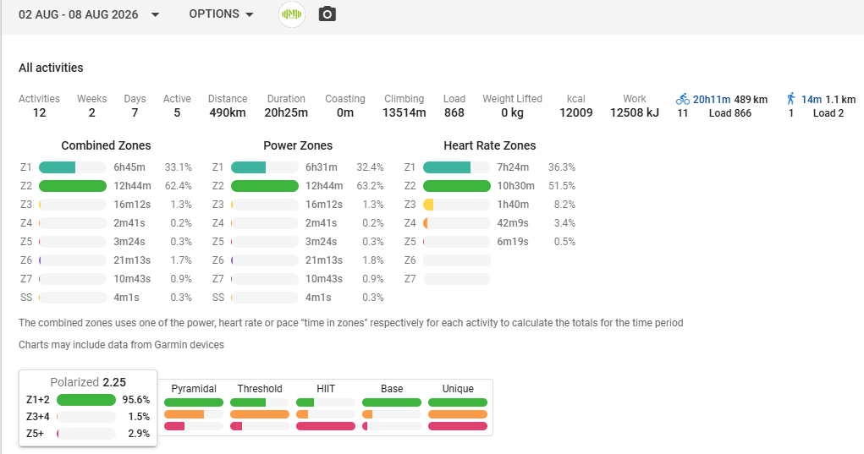864x454 pixels.
Task: Choose the HIIT distribution model
Action: pos(326,408)
